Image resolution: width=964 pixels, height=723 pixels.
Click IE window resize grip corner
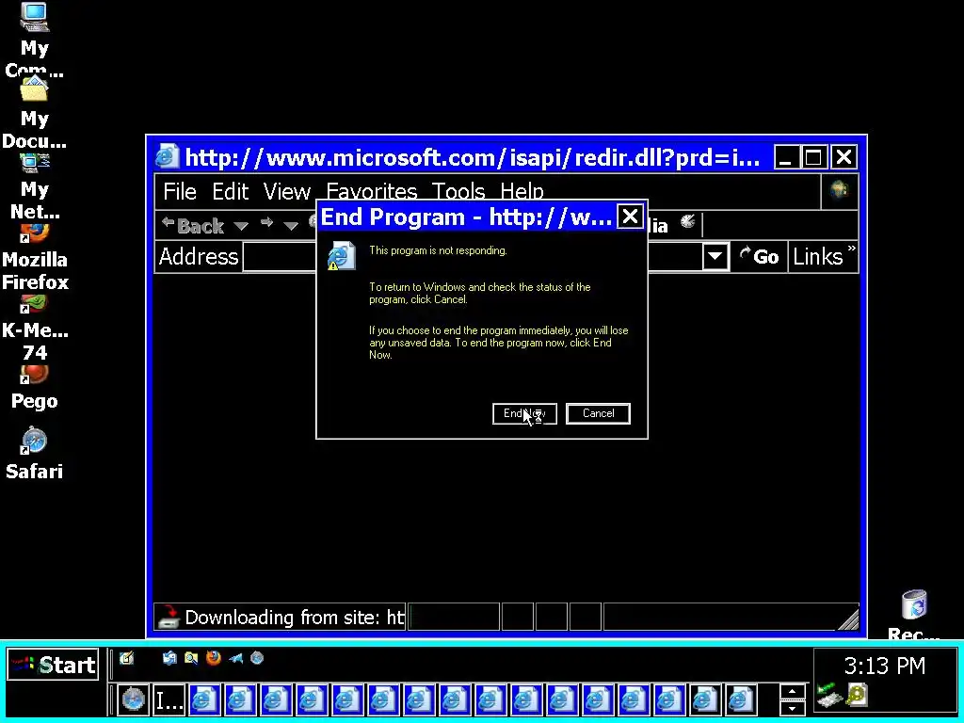coord(848,619)
